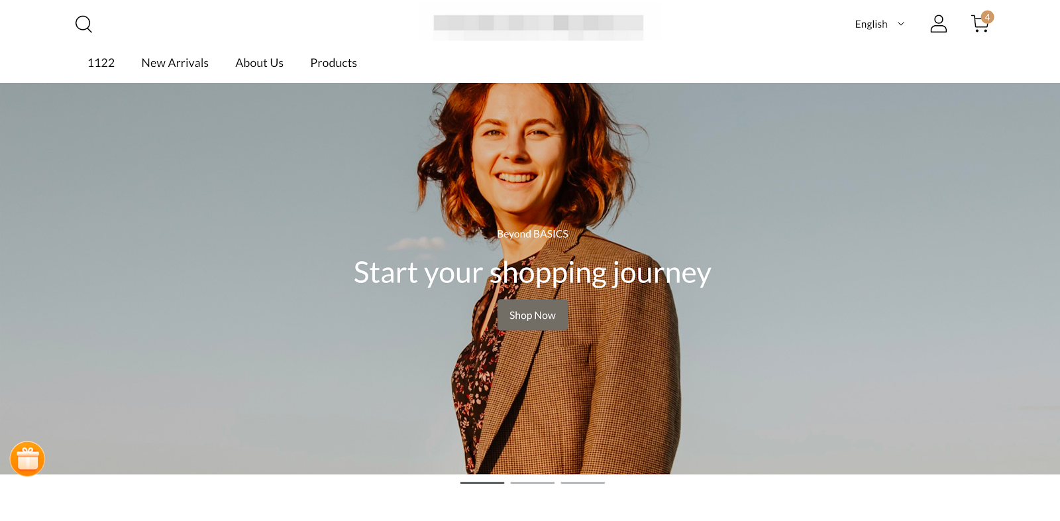Go to New Arrivals

(175, 63)
